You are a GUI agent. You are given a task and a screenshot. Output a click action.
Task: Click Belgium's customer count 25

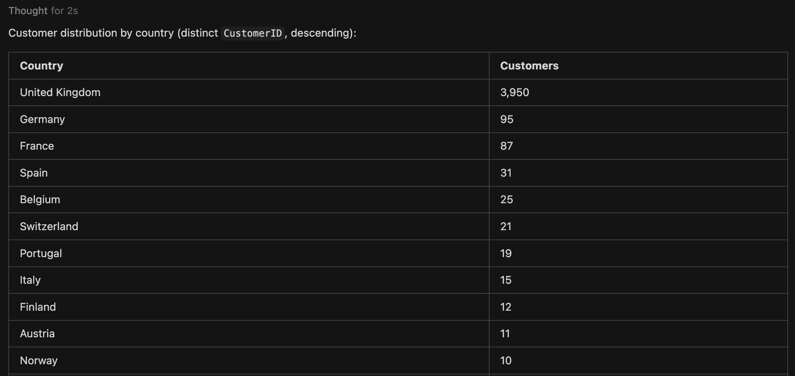[x=506, y=199]
